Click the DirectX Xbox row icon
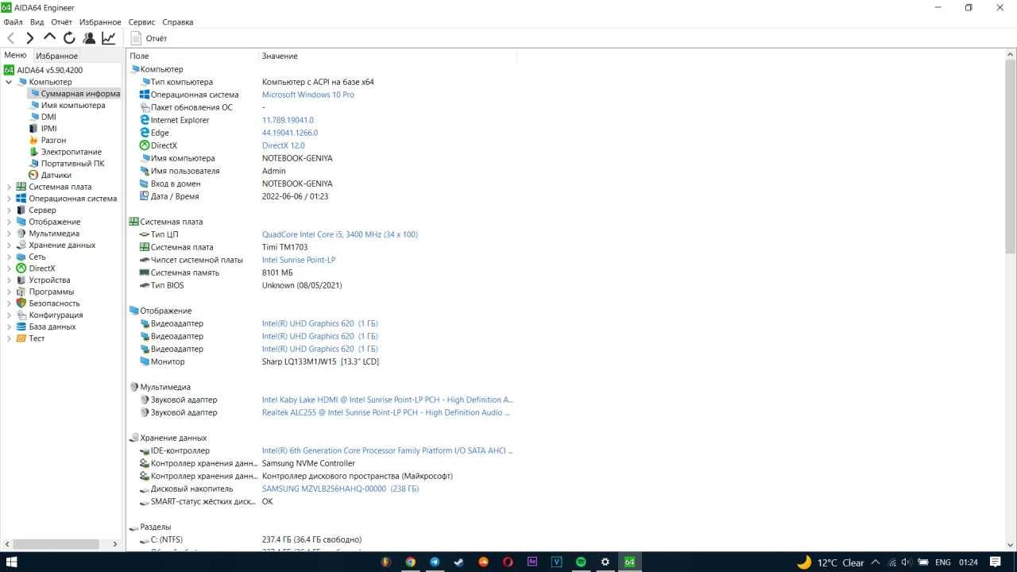The image size is (1017, 572). (x=145, y=145)
